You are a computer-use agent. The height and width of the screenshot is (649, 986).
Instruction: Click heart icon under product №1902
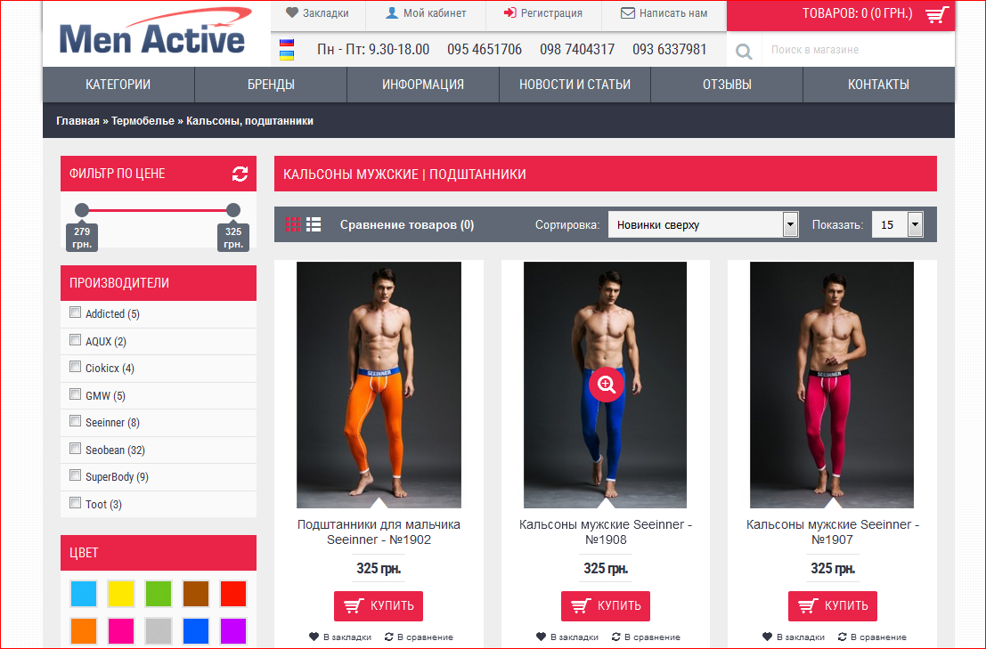(x=314, y=637)
